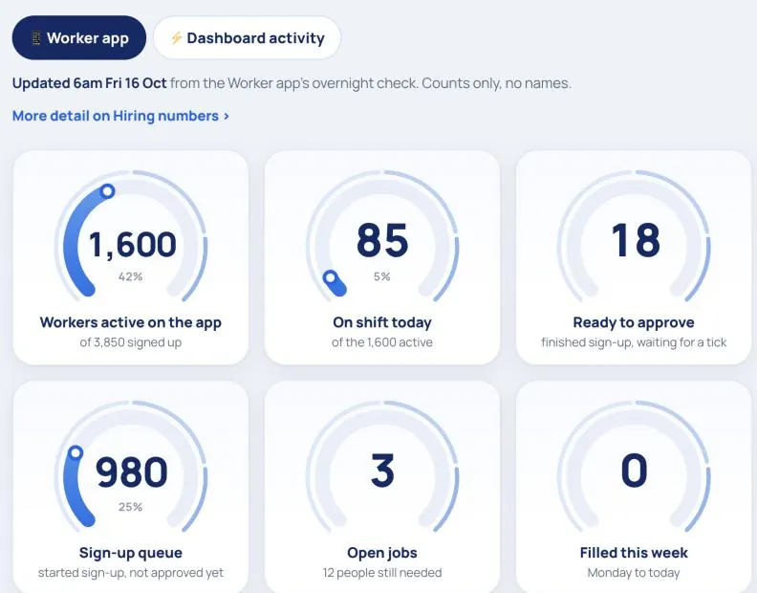Click the 'Filled this week' title

click(634, 553)
